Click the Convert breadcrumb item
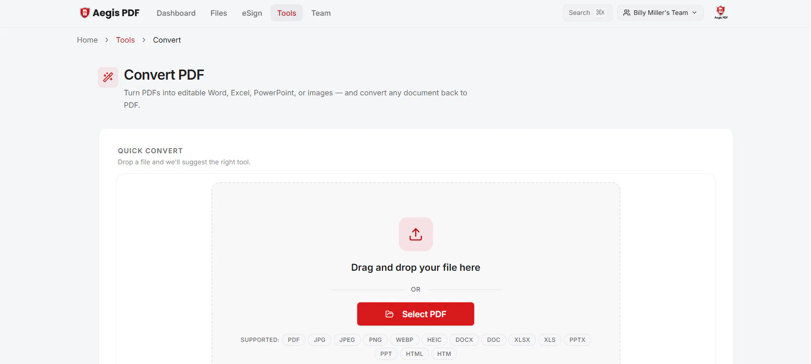Viewport: 811px width, 364px height. [x=167, y=40]
